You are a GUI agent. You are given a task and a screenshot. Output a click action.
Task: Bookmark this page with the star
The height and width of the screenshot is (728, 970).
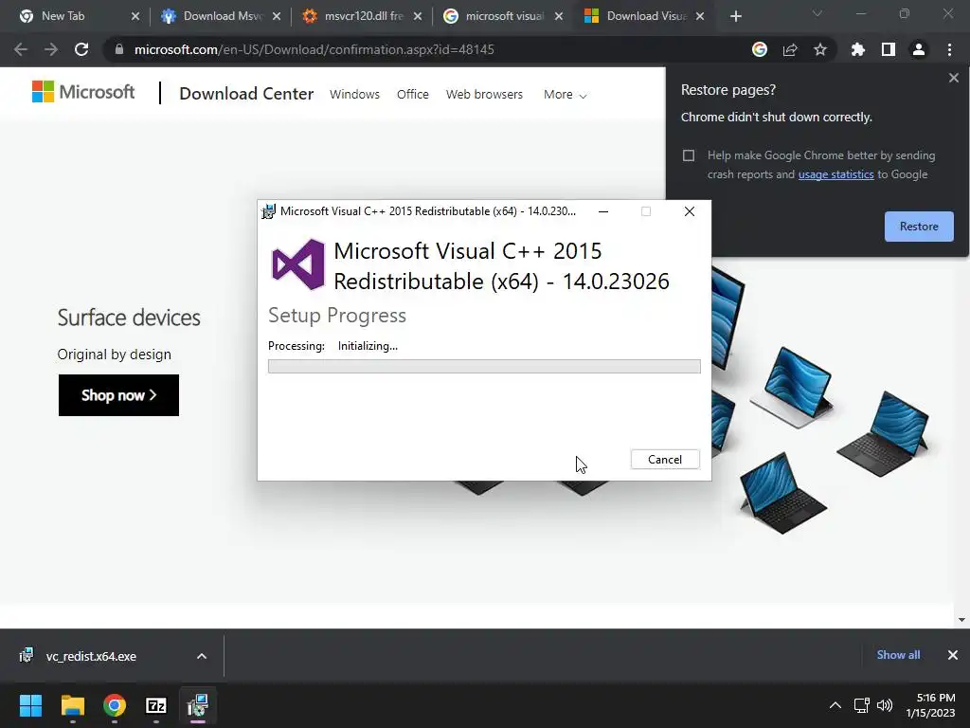820,49
